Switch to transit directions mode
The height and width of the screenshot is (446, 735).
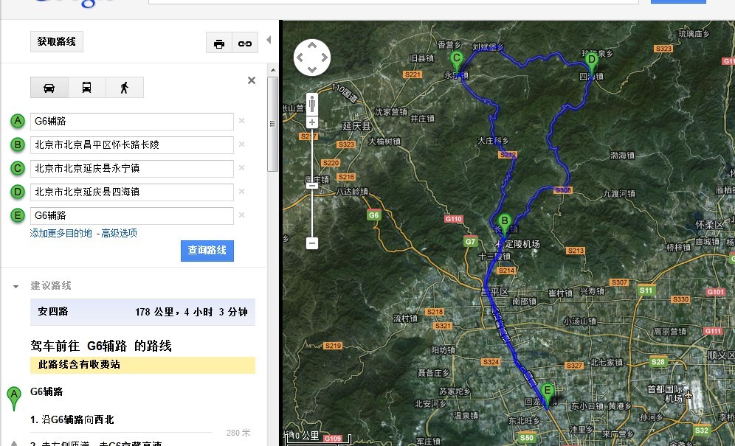tap(86, 86)
